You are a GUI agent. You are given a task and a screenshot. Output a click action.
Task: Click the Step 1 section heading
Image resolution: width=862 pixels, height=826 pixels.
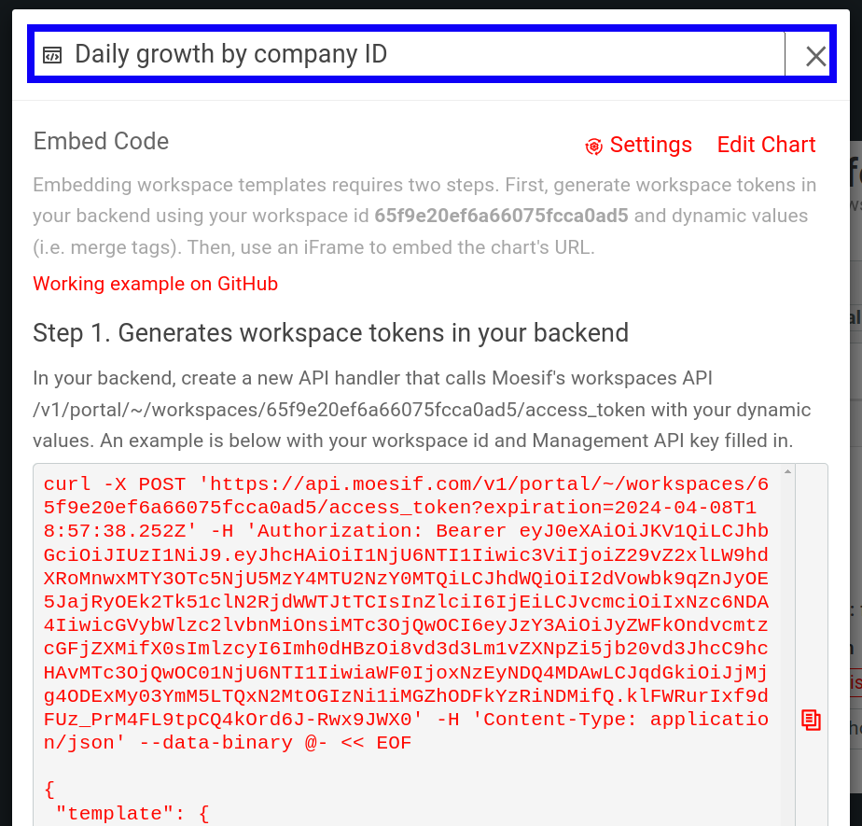tap(329, 333)
